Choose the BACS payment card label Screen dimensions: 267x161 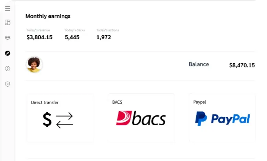pyautogui.click(x=117, y=102)
